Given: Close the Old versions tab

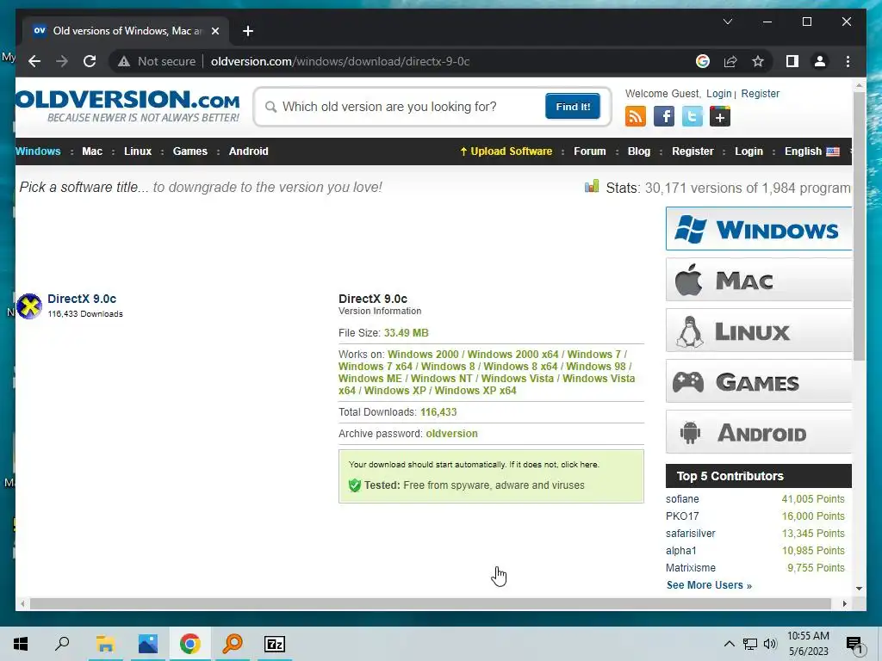Looking at the screenshot, I should coord(214,31).
